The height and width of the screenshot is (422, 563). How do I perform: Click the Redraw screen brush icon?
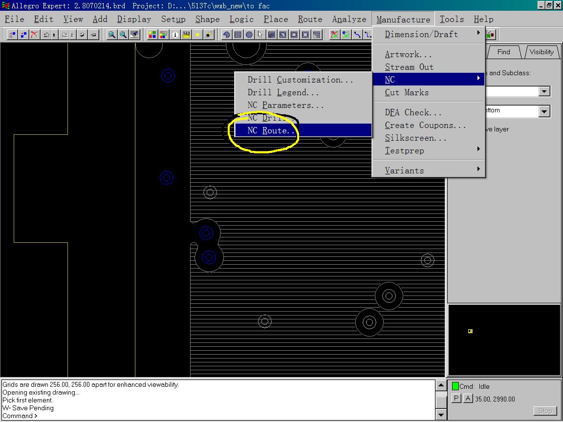(135, 35)
